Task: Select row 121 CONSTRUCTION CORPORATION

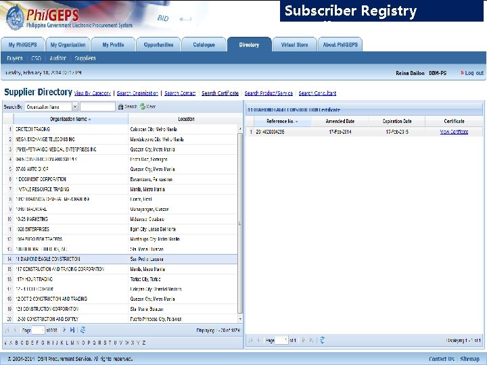Action: 120,309
